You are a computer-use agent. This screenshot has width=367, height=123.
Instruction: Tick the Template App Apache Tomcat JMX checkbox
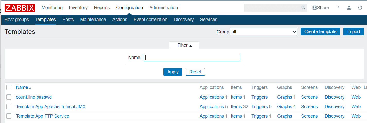(x=9, y=107)
